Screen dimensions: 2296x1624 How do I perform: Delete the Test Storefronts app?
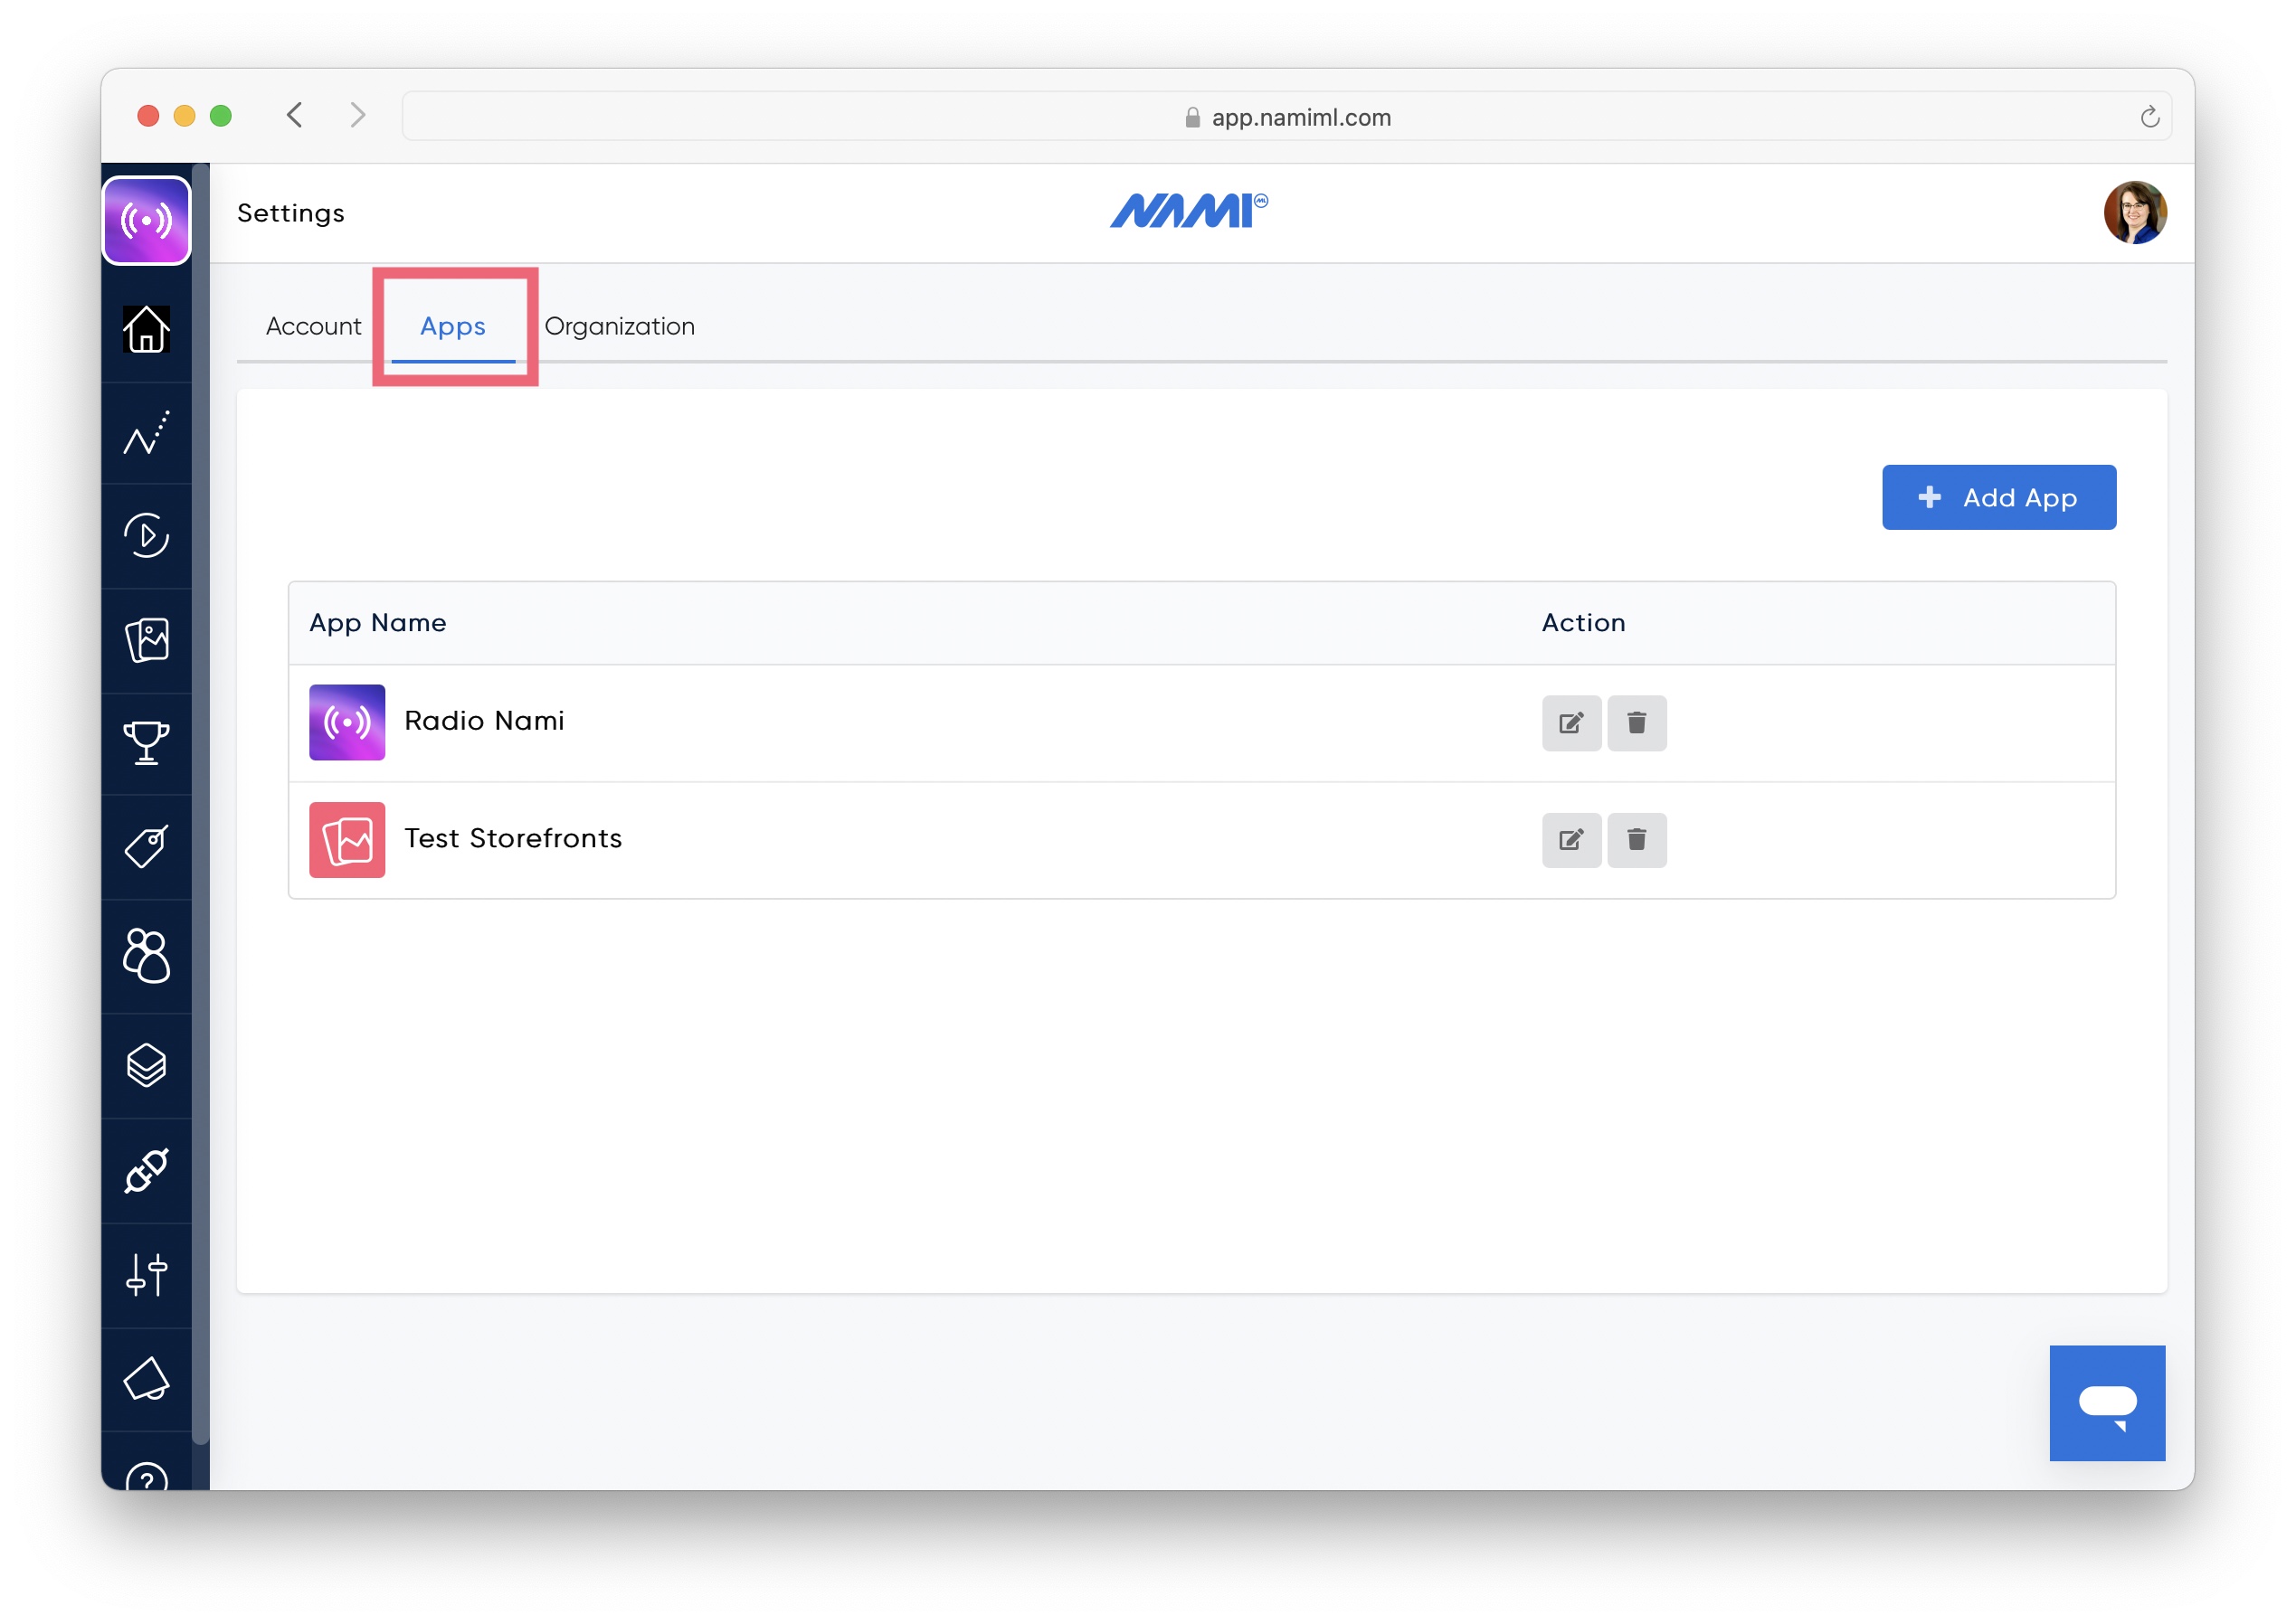(1636, 839)
